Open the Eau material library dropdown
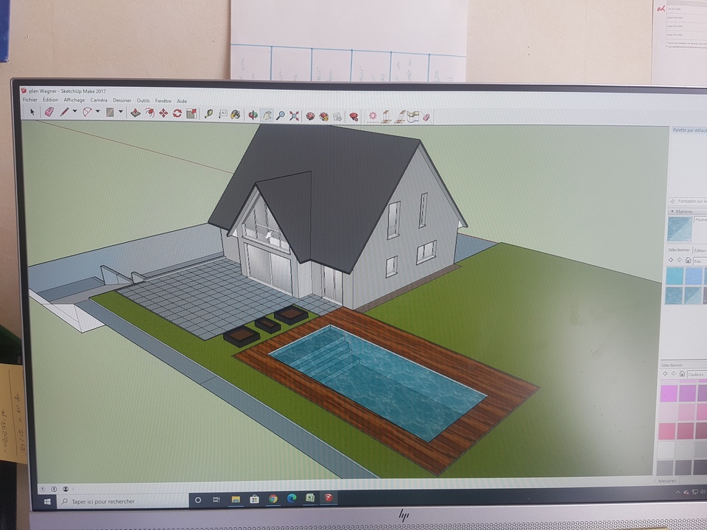This screenshot has width=707, height=530. (700, 261)
